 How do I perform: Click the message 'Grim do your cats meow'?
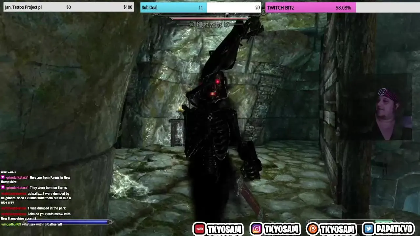coord(36,216)
